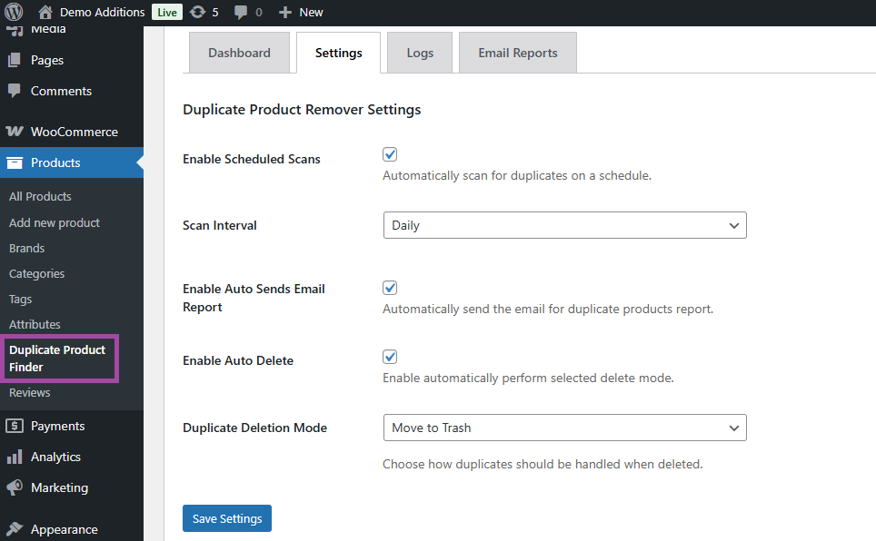Open the comments bubble icon in admin bar

click(242, 13)
